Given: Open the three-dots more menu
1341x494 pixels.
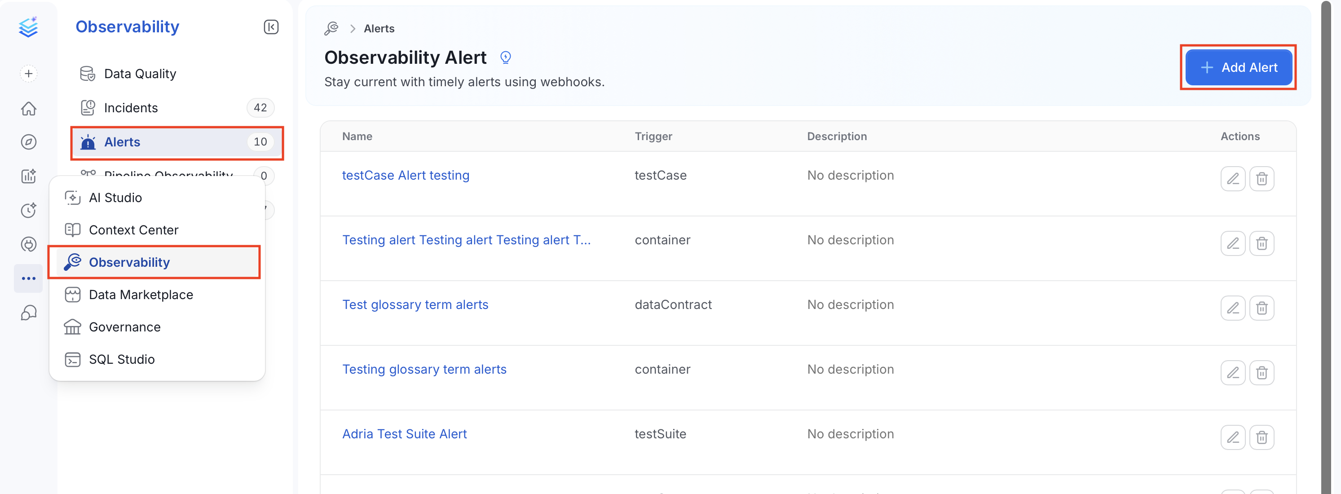Looking at the screenshot, I should (29, 278).
